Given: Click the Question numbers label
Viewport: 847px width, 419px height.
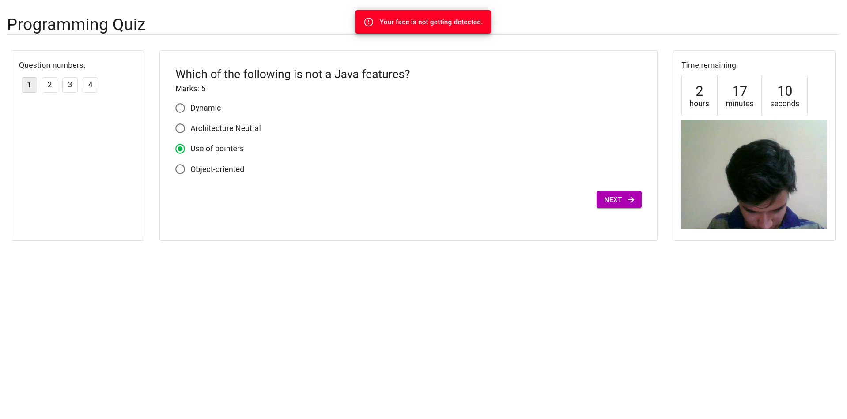Looking at the screenshot, I should click(x=52, y=65).
